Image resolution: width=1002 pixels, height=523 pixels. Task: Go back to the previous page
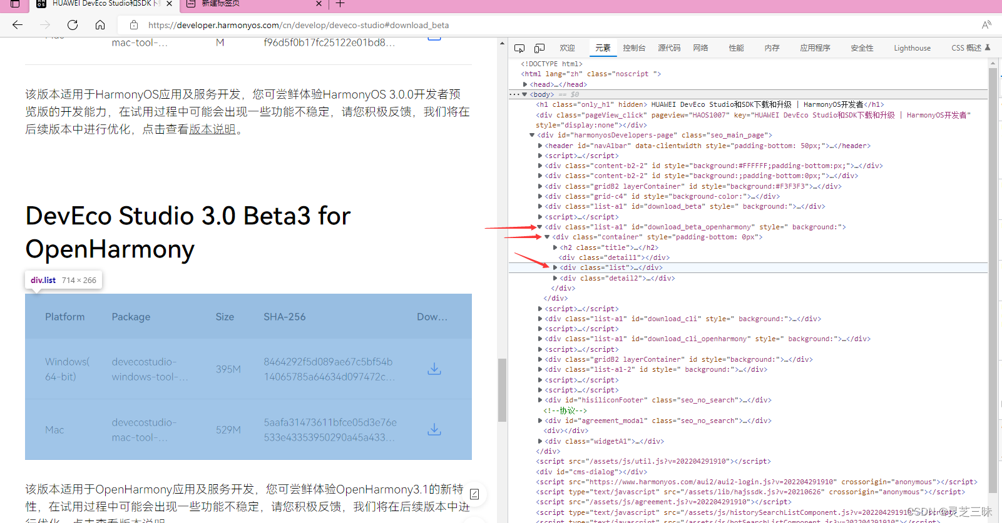pyautogui.click(x=18, y=25)
